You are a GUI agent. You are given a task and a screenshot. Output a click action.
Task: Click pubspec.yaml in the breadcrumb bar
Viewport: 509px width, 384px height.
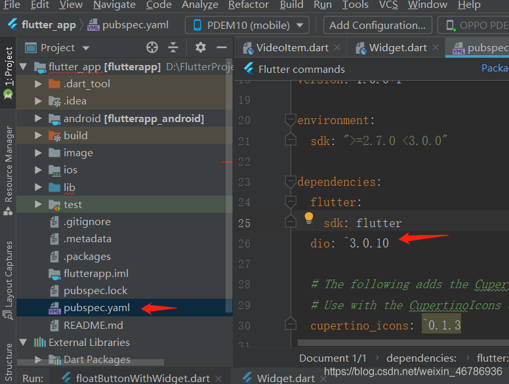coord(128,25)
